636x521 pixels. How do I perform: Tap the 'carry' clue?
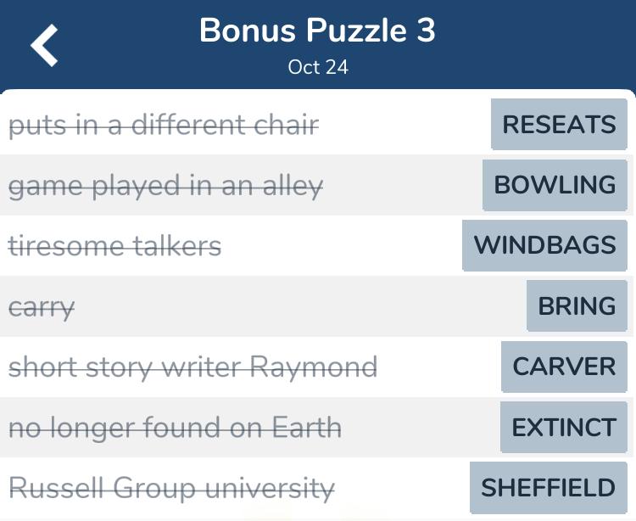(42, 308)
